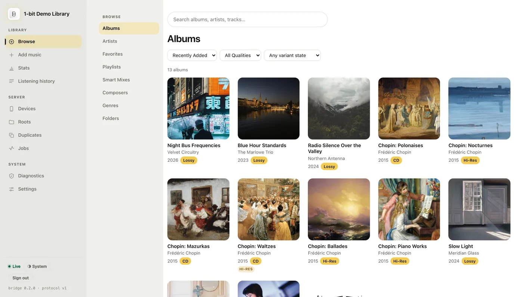Click the Listening history list icon

pyautogui.click(x=12, y=81)
